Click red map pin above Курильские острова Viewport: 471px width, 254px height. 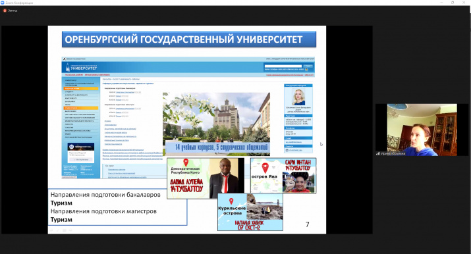(231, 201)
